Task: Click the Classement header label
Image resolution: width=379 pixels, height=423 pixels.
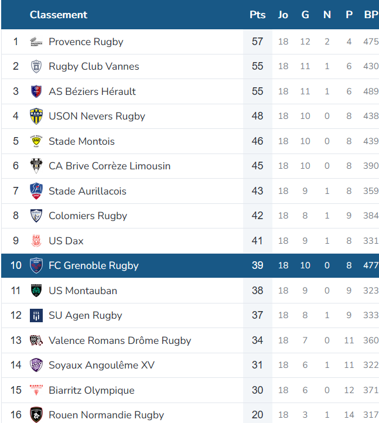Action: (x=59, y=15)
